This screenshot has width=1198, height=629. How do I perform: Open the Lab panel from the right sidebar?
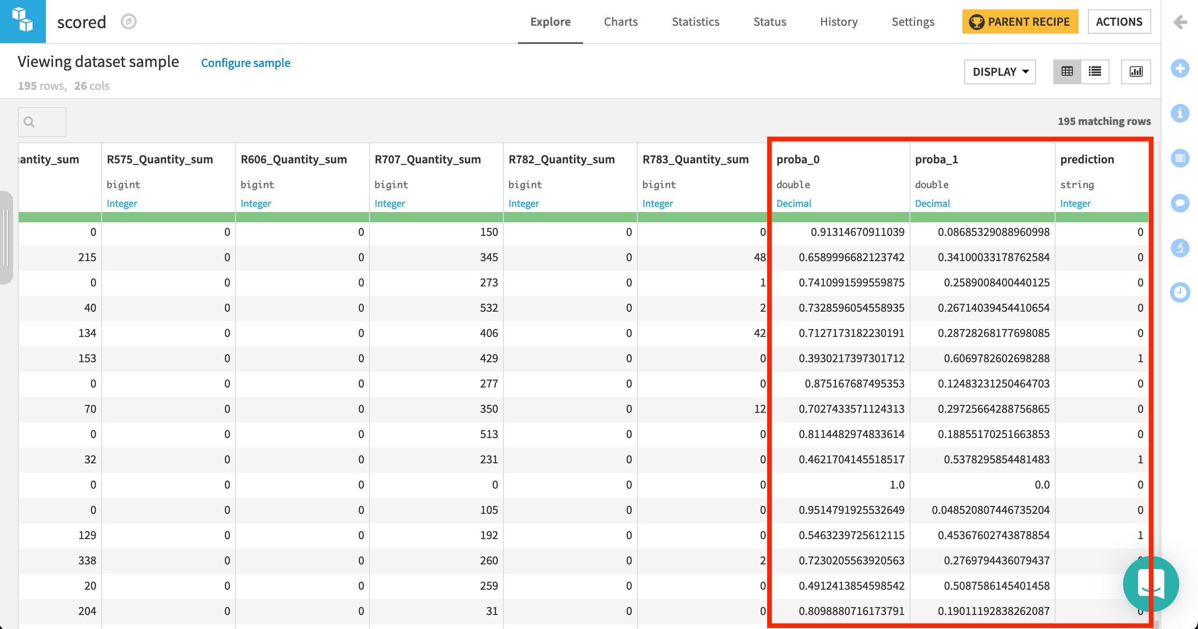[x=1180, y=248]
